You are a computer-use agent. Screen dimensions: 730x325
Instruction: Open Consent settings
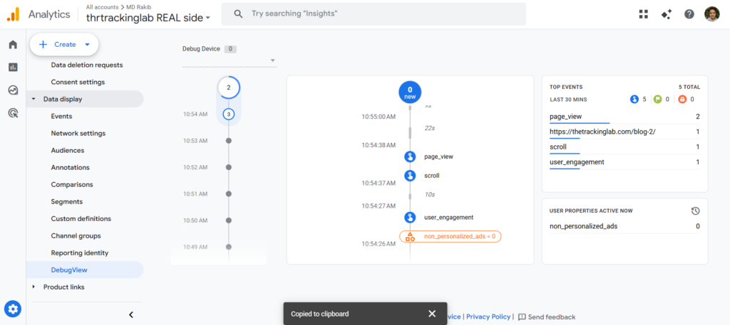[x=78, y=82]
